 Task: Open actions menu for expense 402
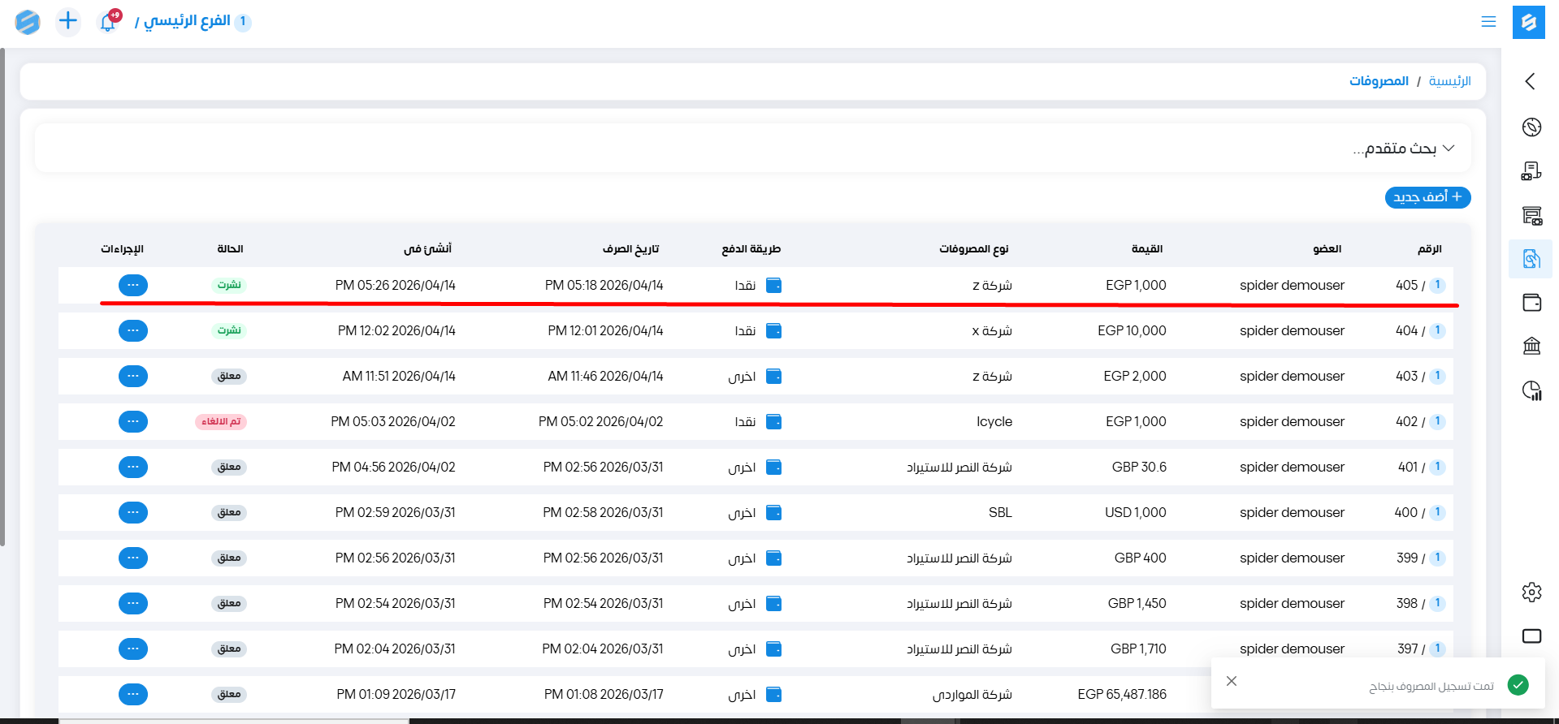click(133, 422)
